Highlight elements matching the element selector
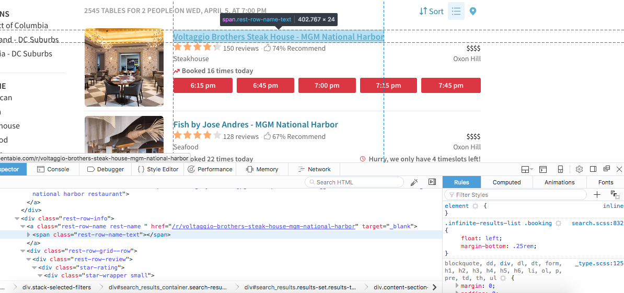The width and height of the screenshot is (624, 293). pyautogui.click(x=475, y=206)
